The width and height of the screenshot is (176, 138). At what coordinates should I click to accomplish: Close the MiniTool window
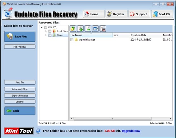point(170,4)
